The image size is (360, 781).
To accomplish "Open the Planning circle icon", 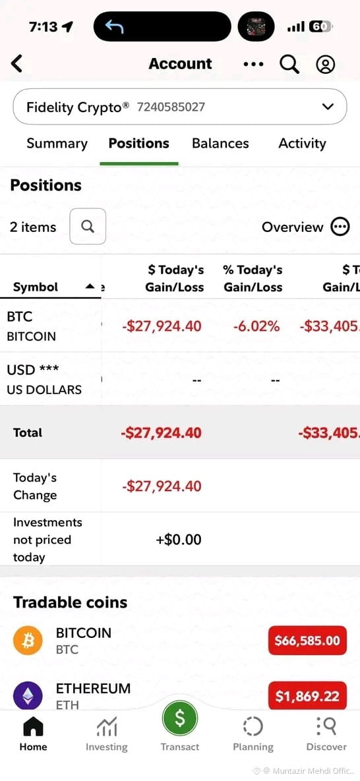I will click(x=253, y=734).
